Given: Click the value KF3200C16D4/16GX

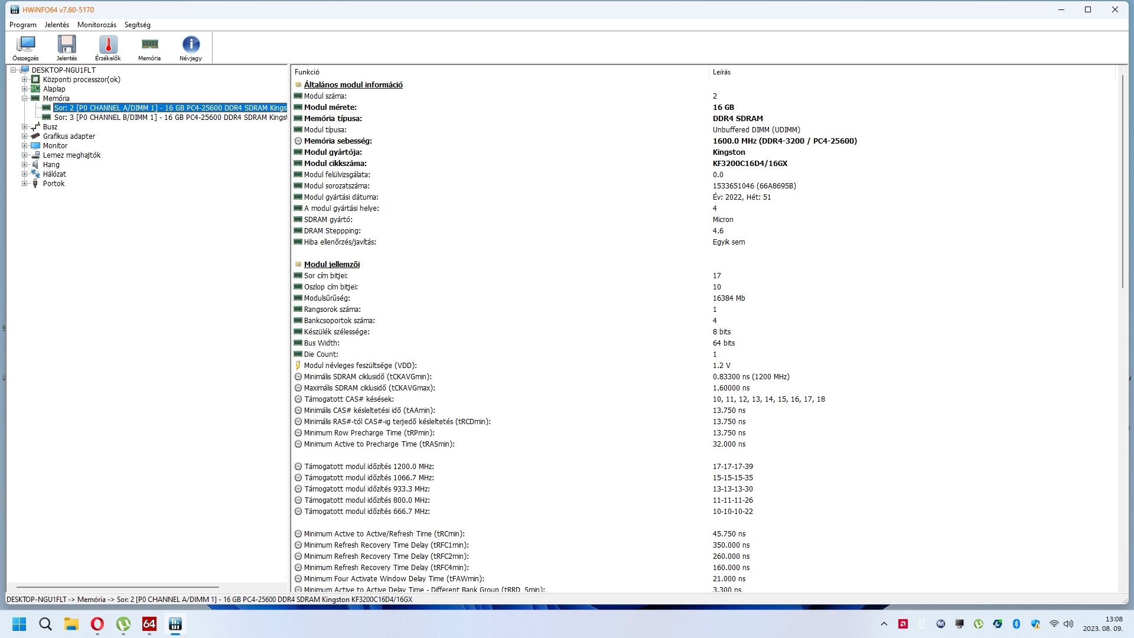Looking at the screenshot, I should click(x=750, y=163).
